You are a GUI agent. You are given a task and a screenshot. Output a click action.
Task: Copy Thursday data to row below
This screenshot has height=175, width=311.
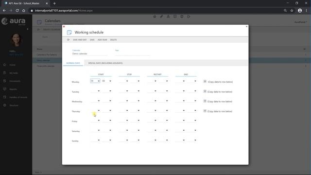[205, 111]
